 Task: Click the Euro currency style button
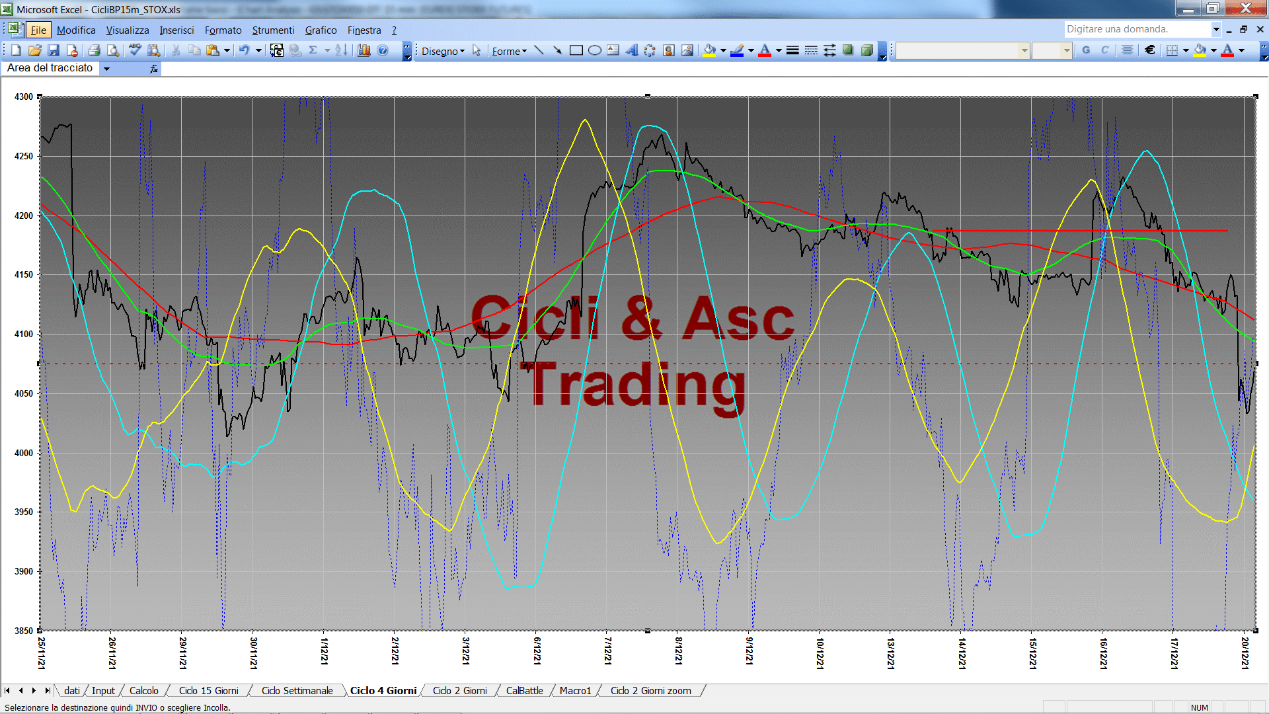pyautogui.click(x=1150, y=50)
